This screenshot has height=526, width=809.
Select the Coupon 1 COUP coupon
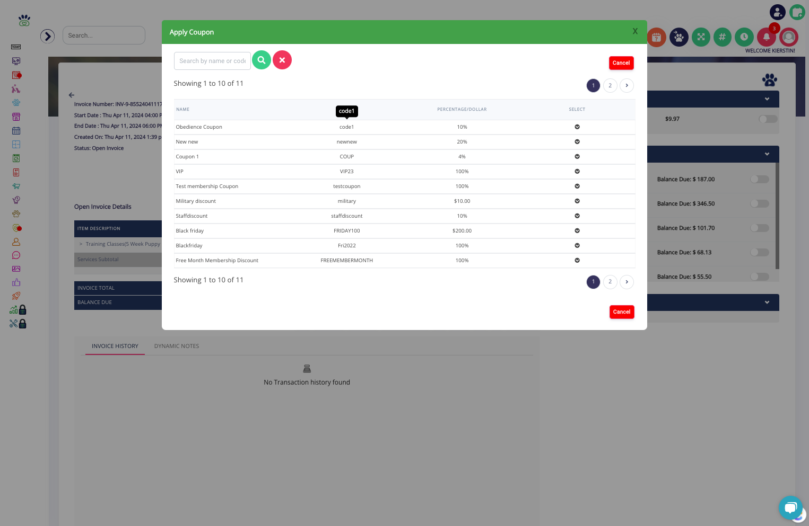577,157
